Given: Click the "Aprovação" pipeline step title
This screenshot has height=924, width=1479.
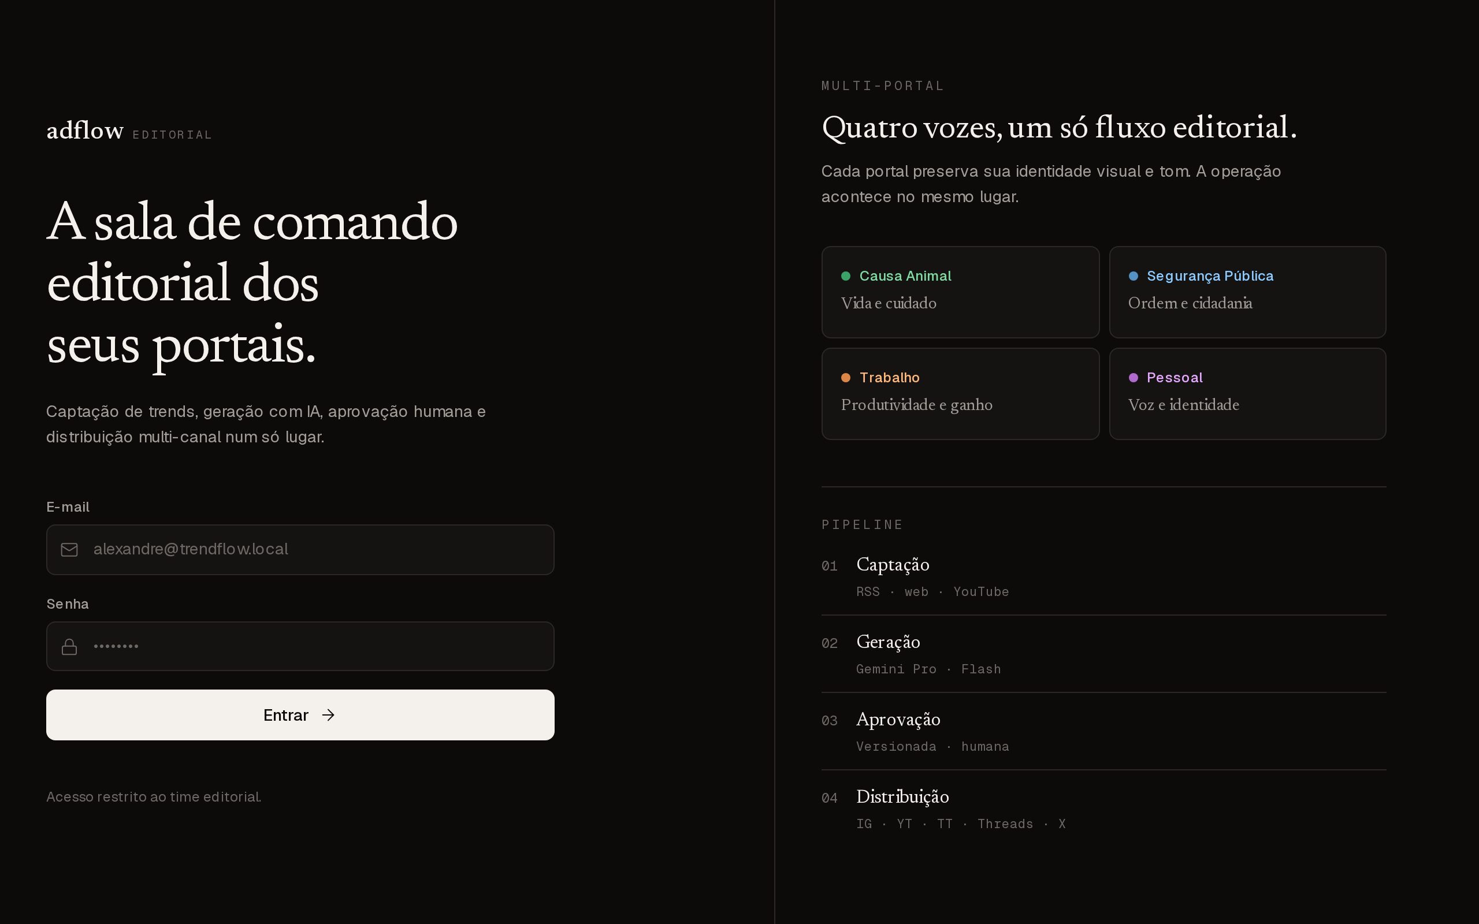Looking at the screenshot, I should (898, 720).
